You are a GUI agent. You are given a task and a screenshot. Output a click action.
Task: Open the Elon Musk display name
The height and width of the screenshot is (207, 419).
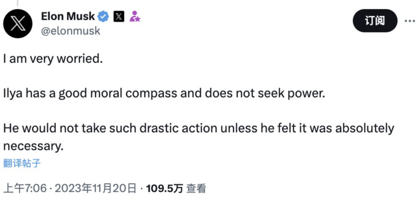[68, 16]
